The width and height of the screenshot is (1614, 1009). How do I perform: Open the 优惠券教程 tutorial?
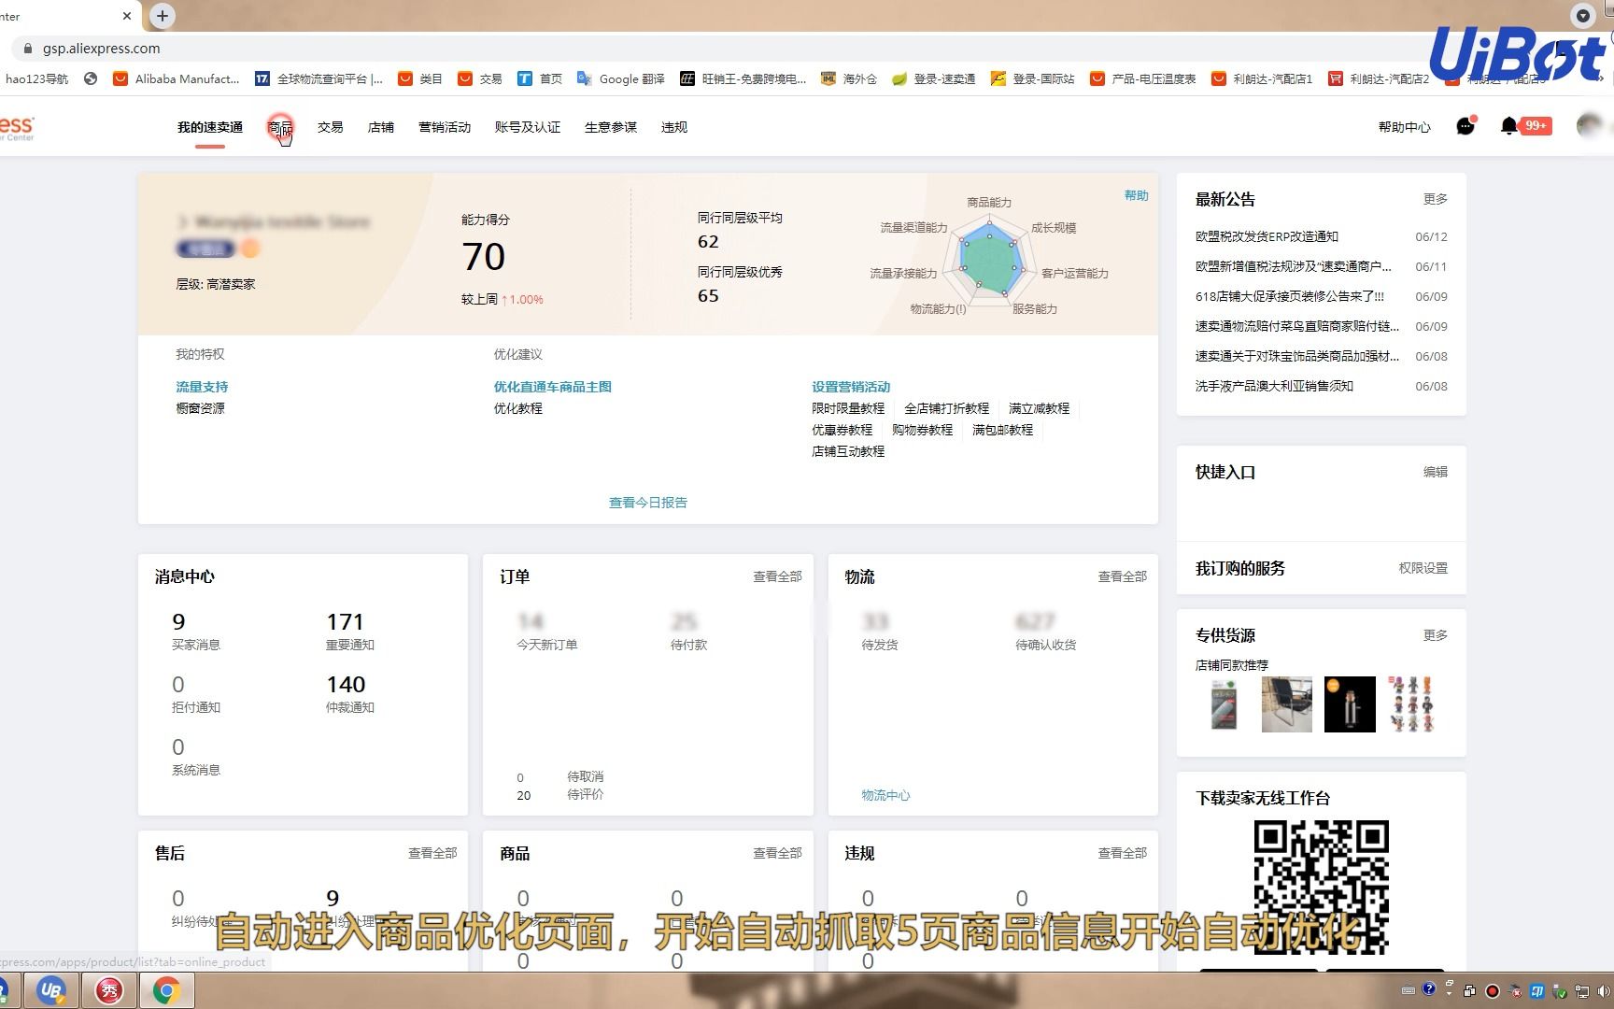[842, 430]
